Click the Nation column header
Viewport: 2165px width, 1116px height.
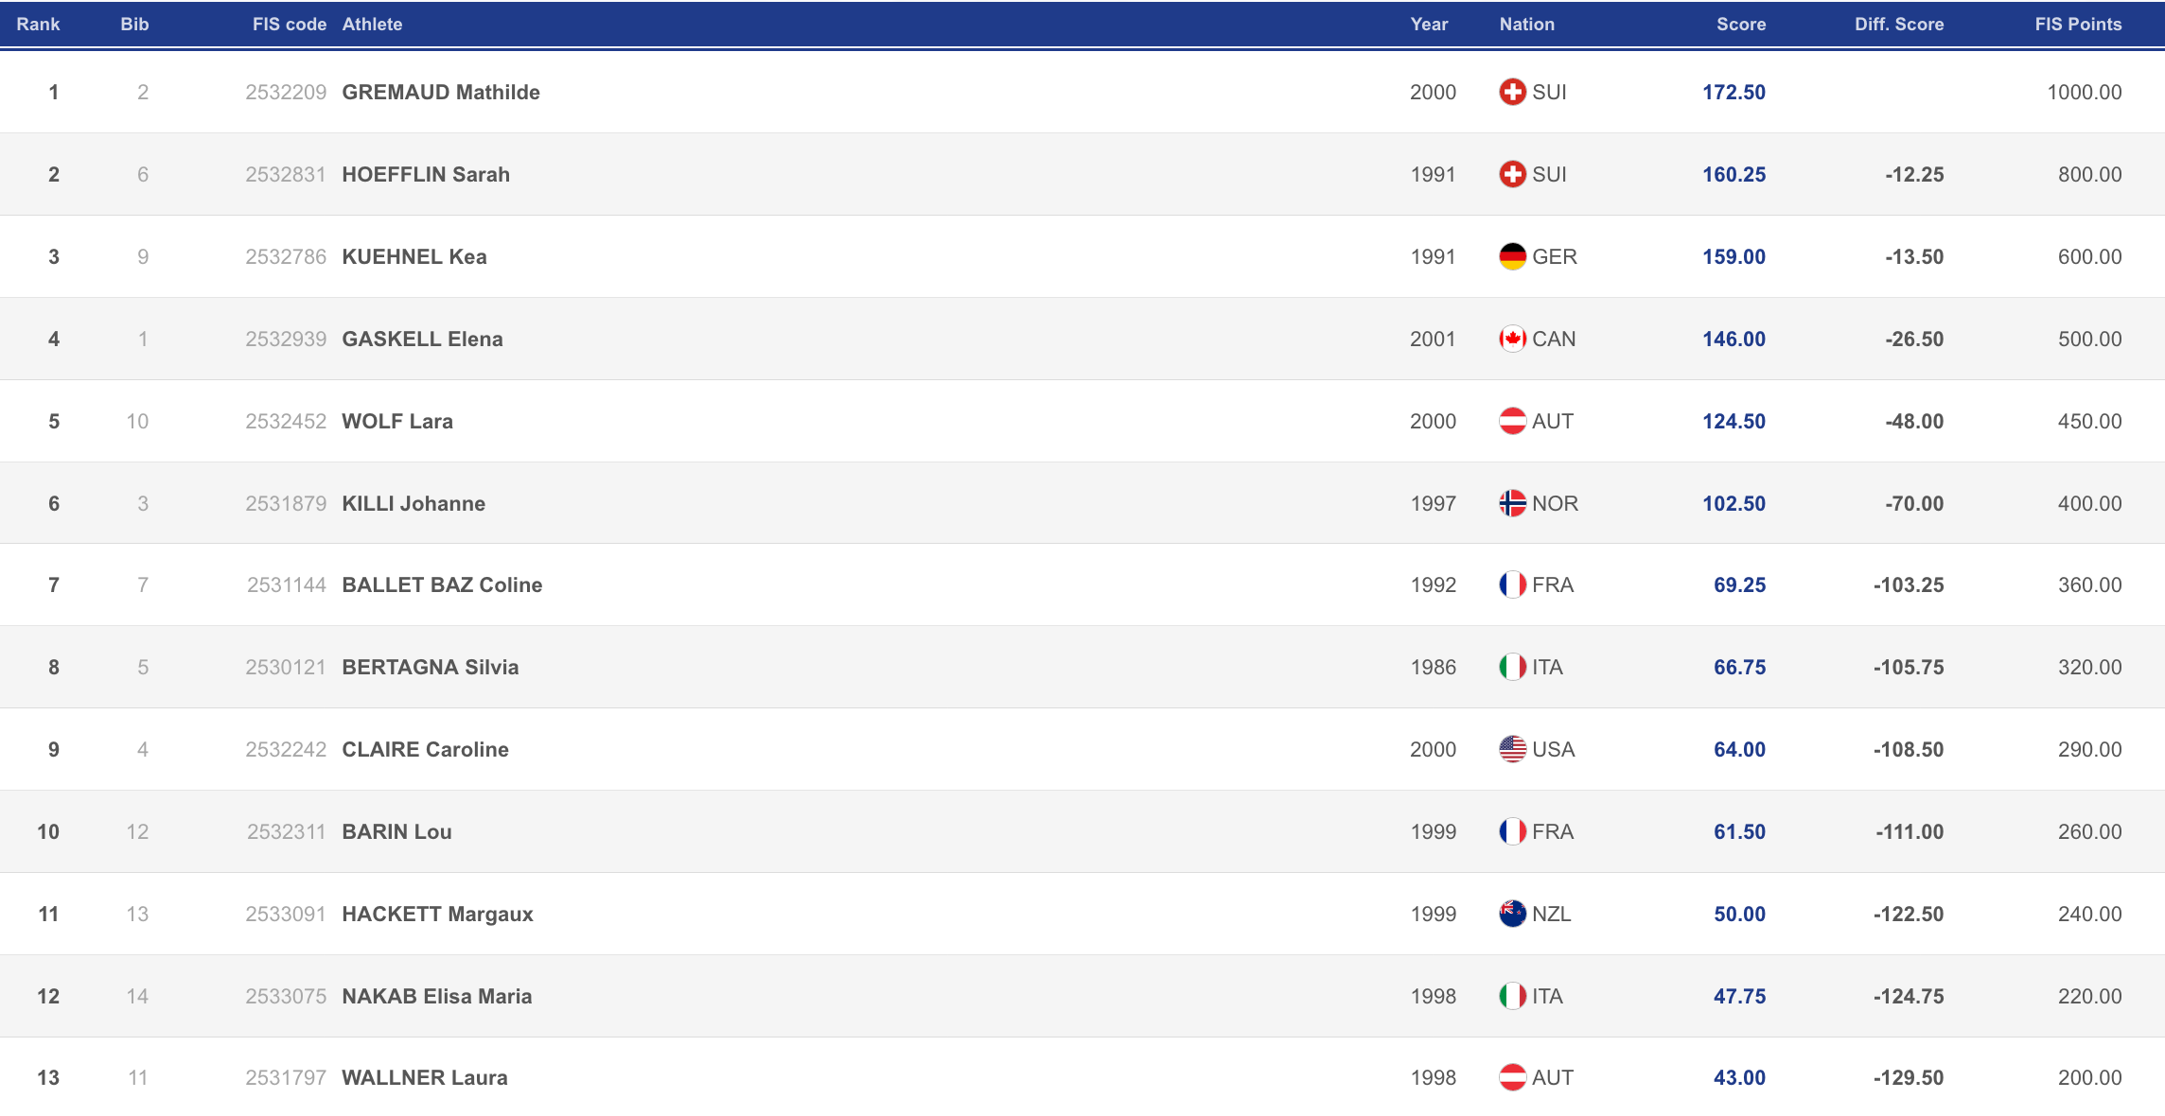1526,25
